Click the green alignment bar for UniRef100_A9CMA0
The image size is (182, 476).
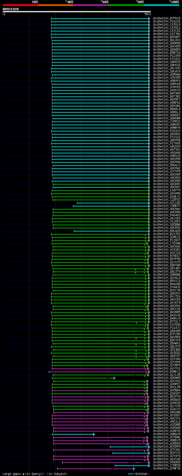pyautogui.click(x=102, y=209)
